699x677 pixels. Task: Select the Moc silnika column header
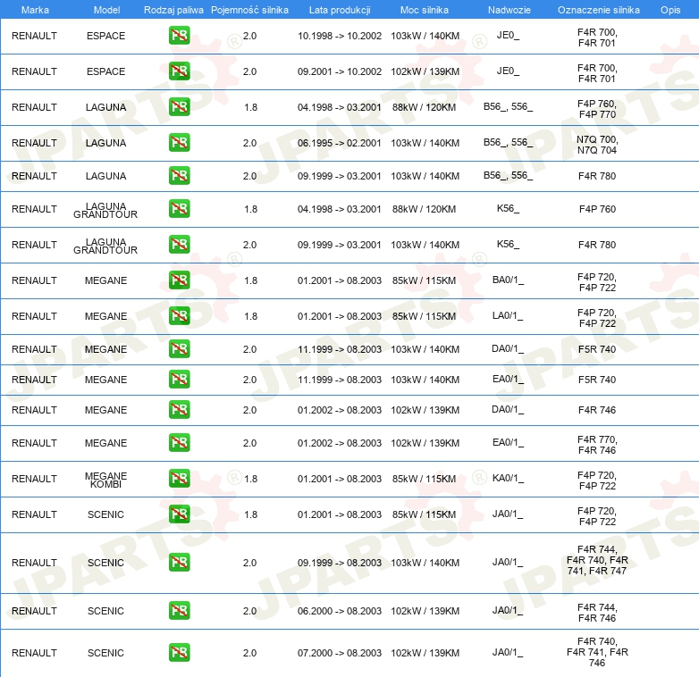point(425,9)
